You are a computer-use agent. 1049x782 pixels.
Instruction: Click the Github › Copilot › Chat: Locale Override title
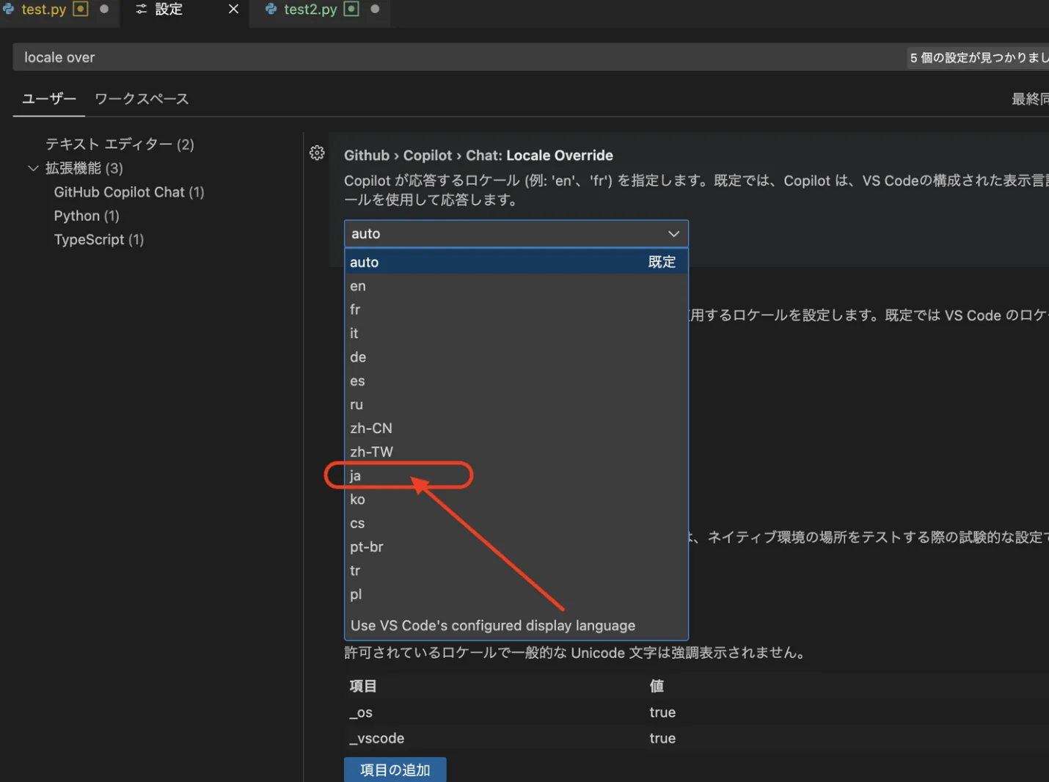[x=478, y=156]
